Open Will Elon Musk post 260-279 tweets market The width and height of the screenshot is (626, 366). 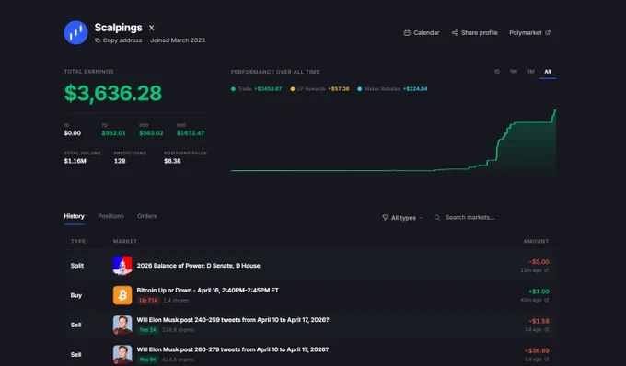click(233, 349)
